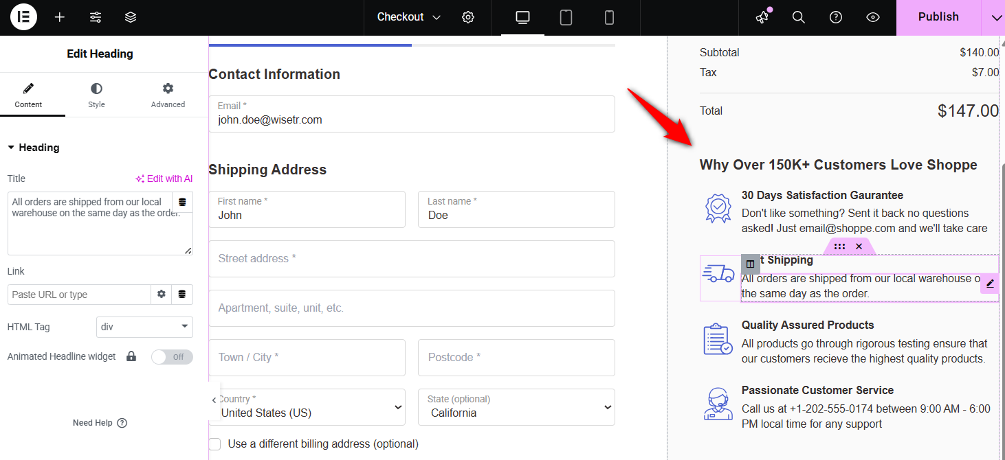Click the Subtotal $140.00 value

pos(980,52)
